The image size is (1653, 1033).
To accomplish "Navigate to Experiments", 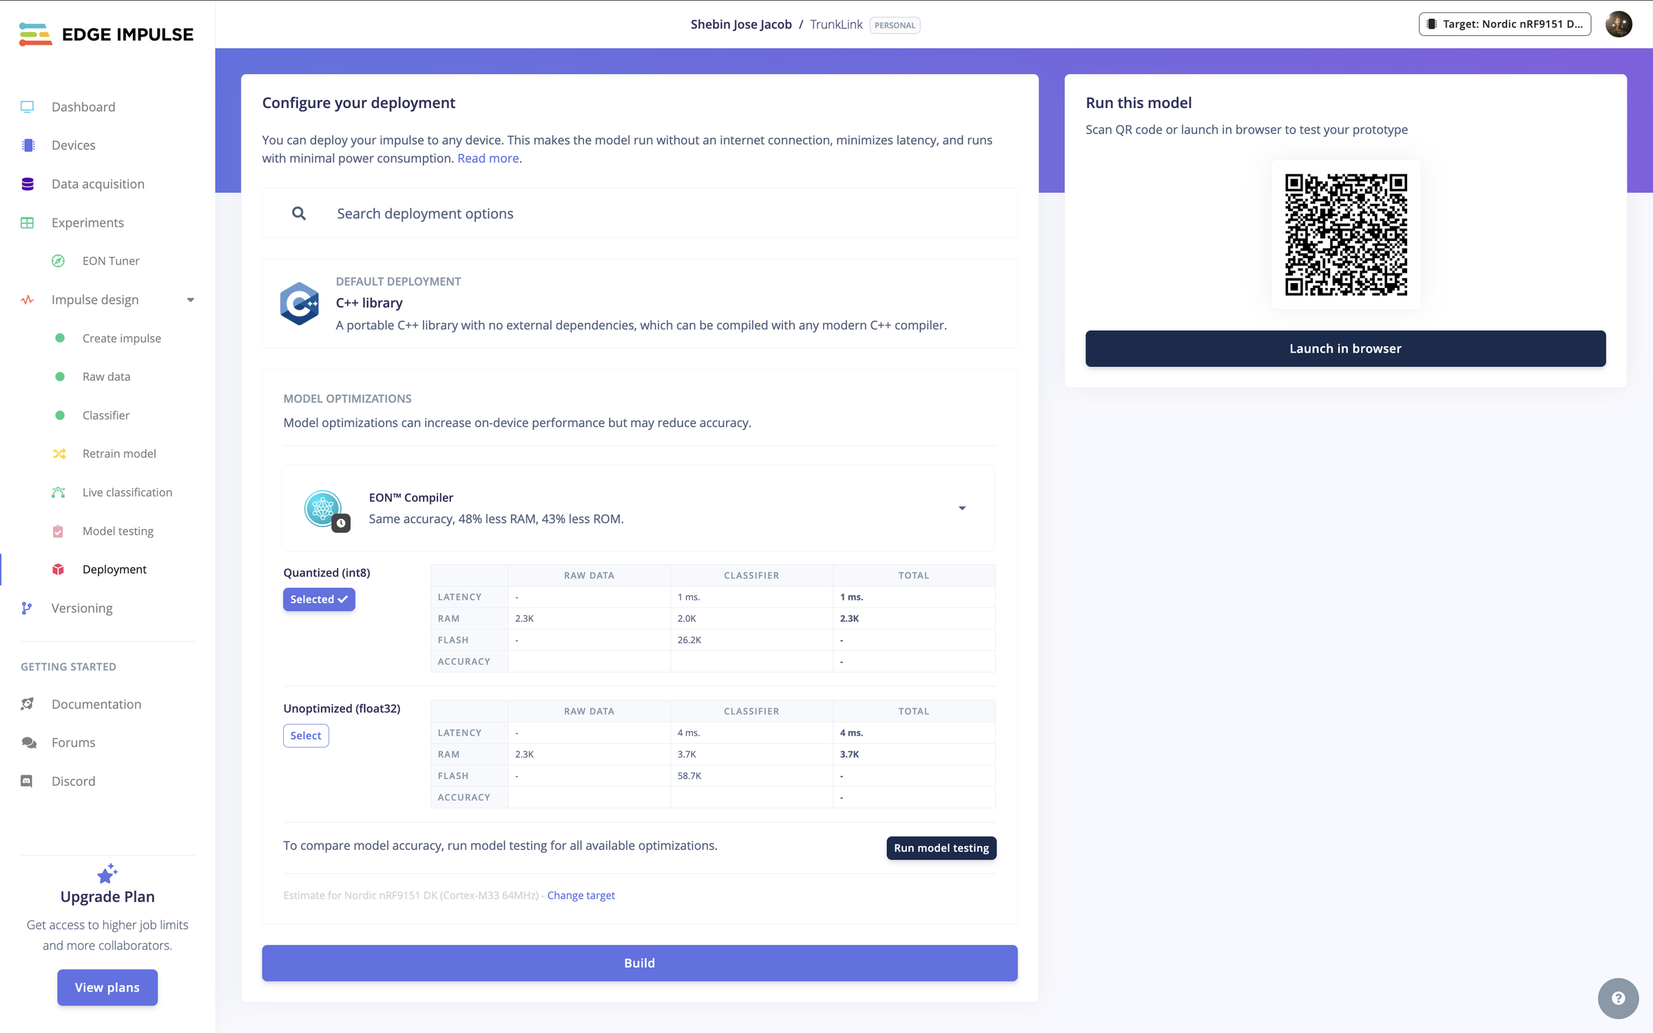I will click(x=87, y=222).
